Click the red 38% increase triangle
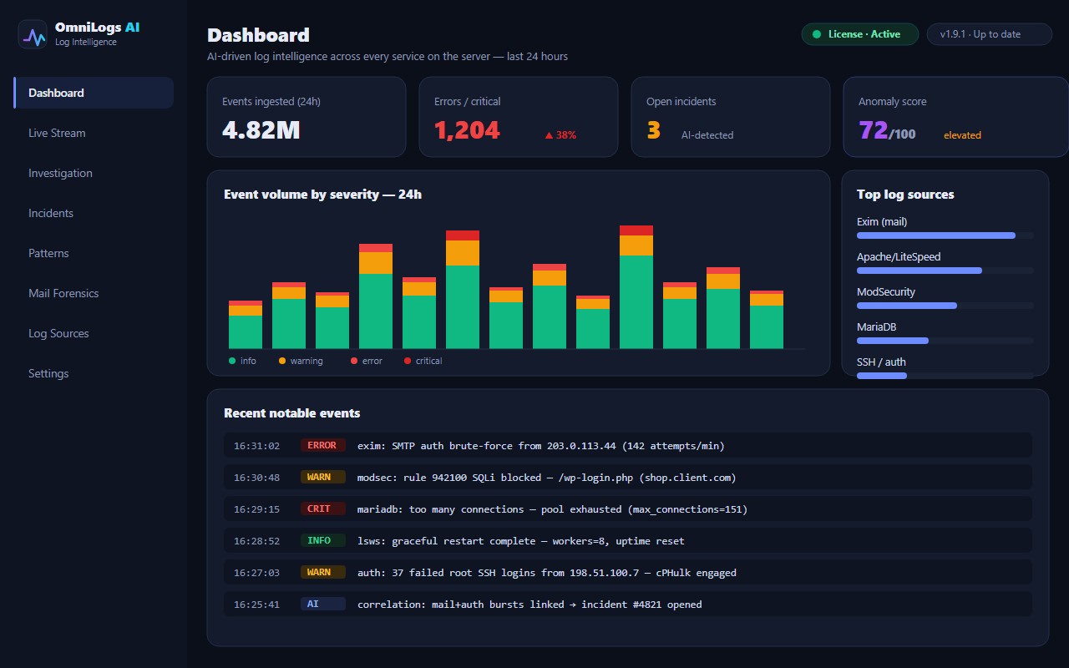The image size is (1069, 668). coord(549,135)
